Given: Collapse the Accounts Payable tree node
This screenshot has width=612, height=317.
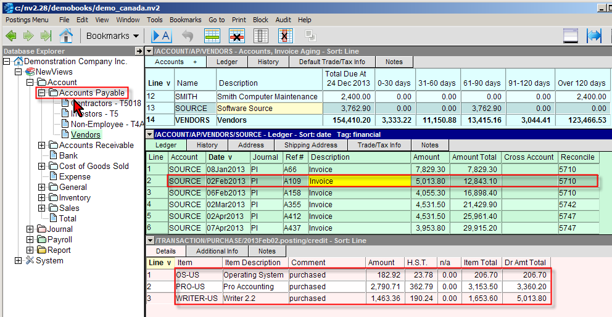Looking at the screenshot, I should pos(42,93).
